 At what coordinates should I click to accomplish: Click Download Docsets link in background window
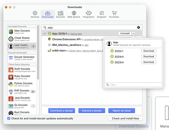pos(133,126)
